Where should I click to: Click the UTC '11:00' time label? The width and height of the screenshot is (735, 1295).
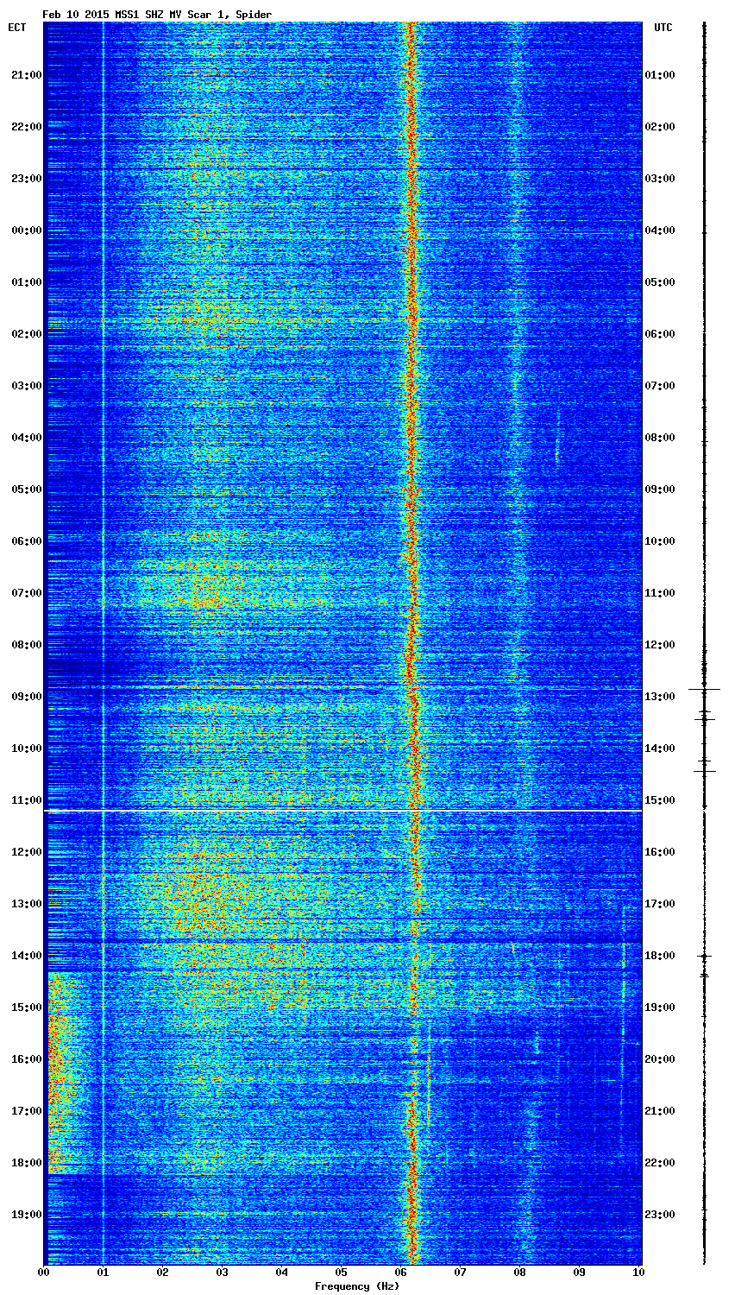pos(660,593)
